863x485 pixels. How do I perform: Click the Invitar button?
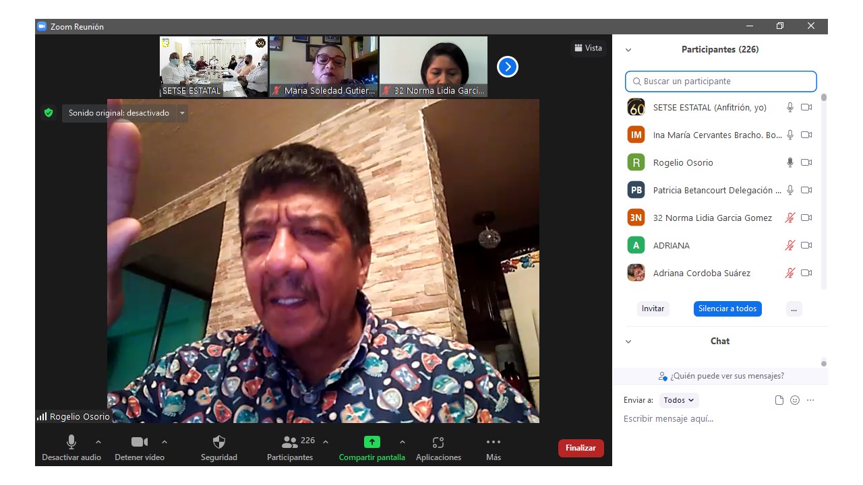pos(653,309)
